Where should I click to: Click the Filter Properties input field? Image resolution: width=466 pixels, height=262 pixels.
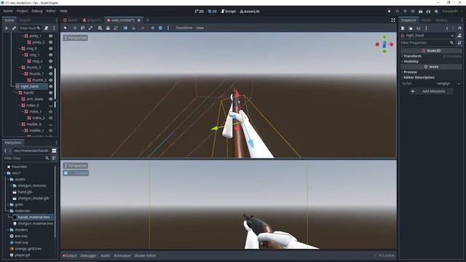pyautogui.click(x=427, y=43)
